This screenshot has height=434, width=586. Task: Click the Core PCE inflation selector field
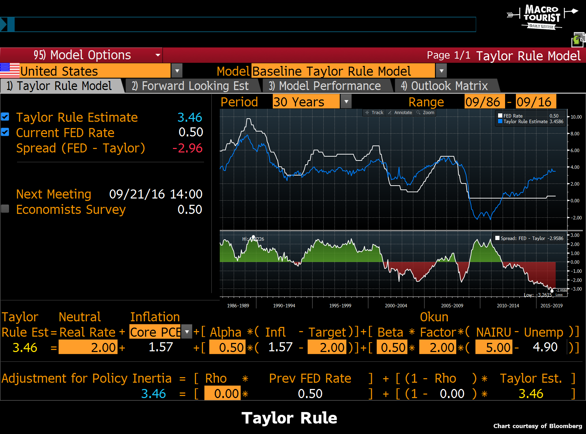pos(155,332)
